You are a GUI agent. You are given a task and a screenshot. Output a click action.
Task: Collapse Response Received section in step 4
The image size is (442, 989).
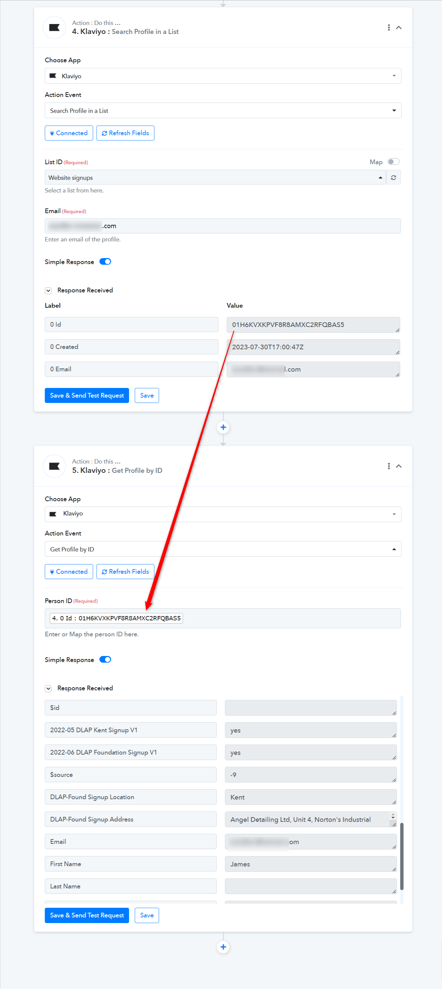48,291
